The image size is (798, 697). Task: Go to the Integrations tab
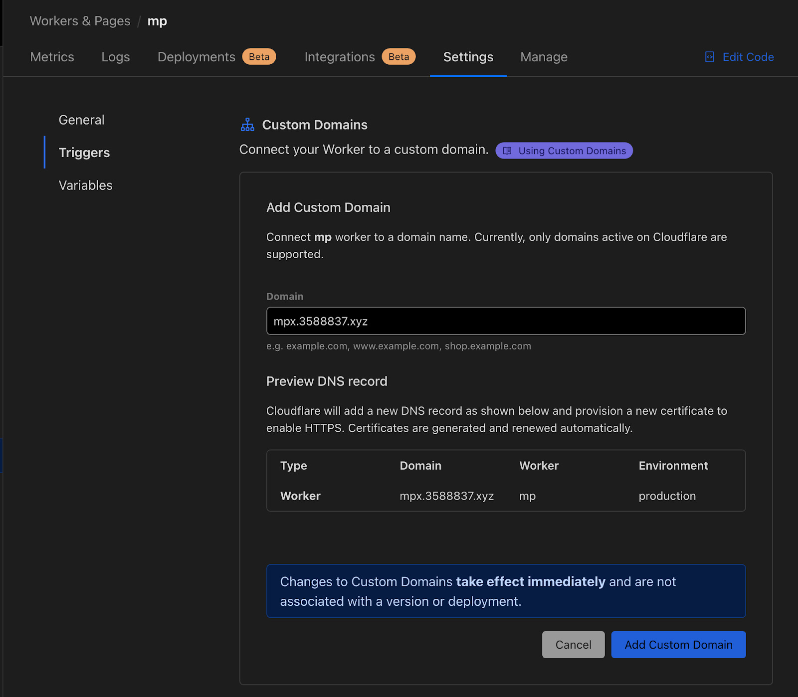coord(340,57)
